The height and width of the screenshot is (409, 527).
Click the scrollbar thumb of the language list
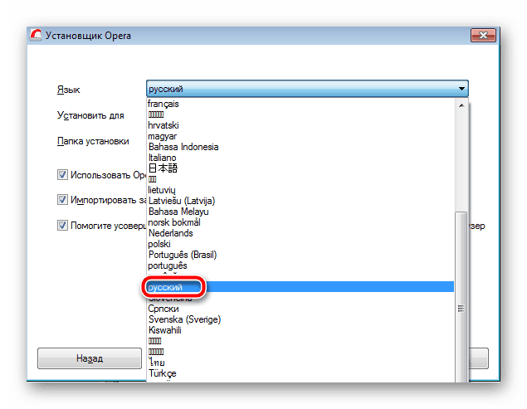461,297
